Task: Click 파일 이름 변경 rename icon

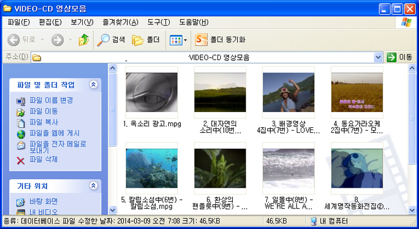Action: point(20,101)
